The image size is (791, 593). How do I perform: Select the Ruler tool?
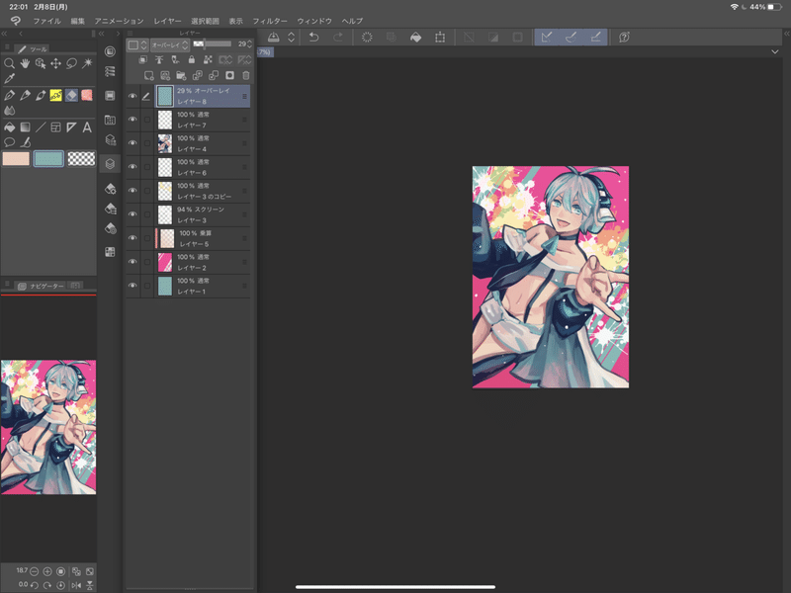click(71, 127)
